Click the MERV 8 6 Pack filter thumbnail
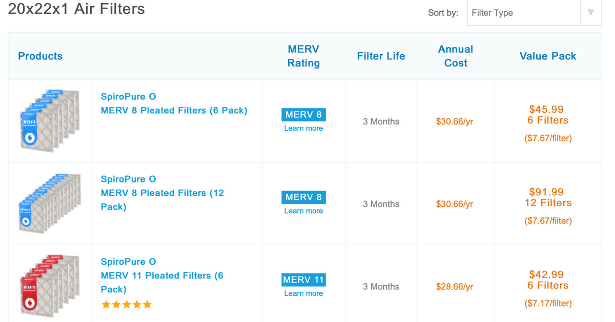Screen dimensions: 615x322 point(50,121)
